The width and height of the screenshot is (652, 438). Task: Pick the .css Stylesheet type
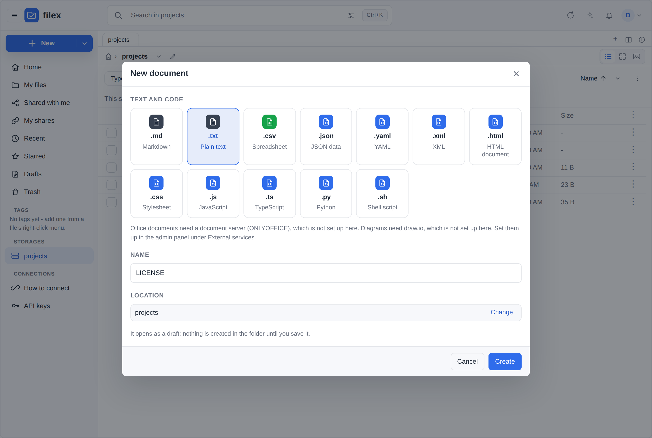(156, 193)
